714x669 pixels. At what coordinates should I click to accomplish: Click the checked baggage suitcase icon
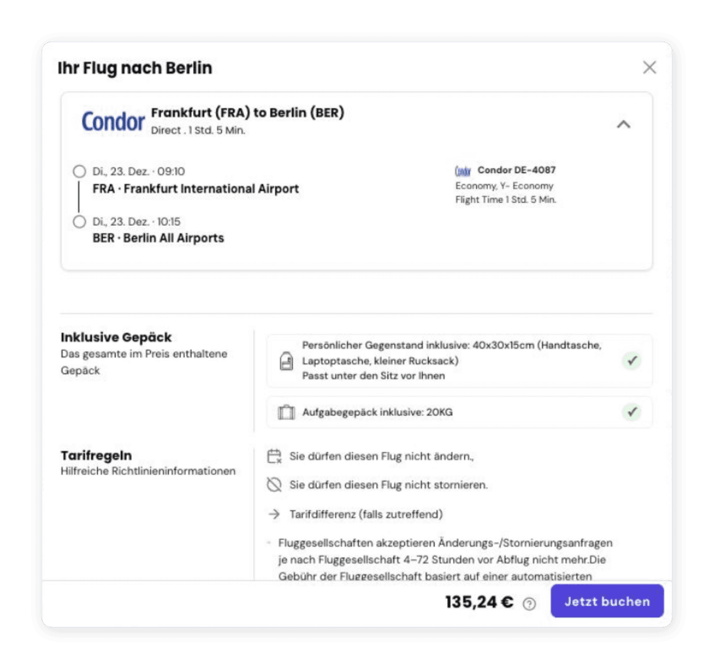tap(286, 412)
